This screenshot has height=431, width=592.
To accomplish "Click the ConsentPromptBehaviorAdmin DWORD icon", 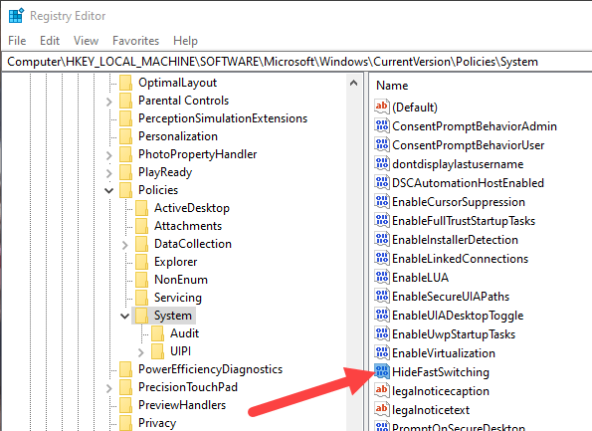I will (x=381, y=125).
